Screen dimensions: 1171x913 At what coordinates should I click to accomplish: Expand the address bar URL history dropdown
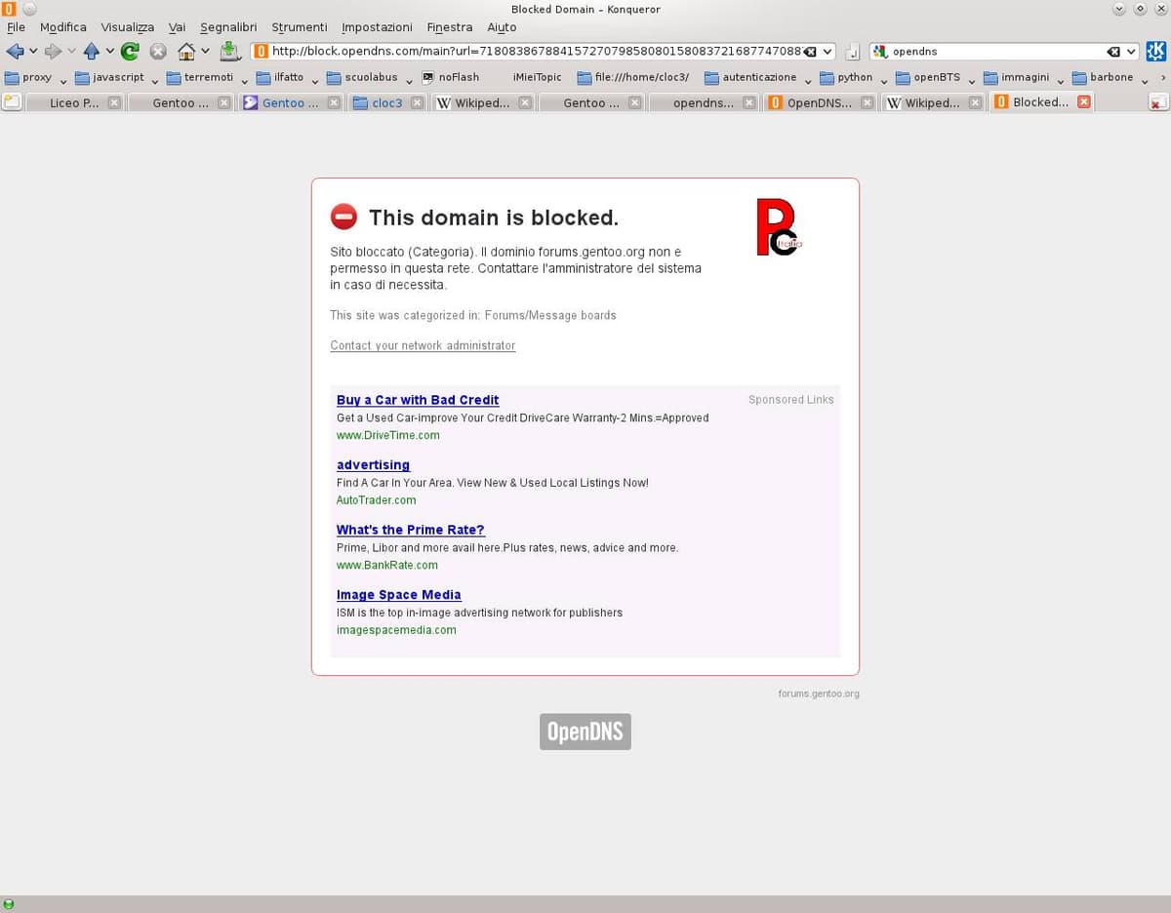pyautogui.click(x=828, y=52)
